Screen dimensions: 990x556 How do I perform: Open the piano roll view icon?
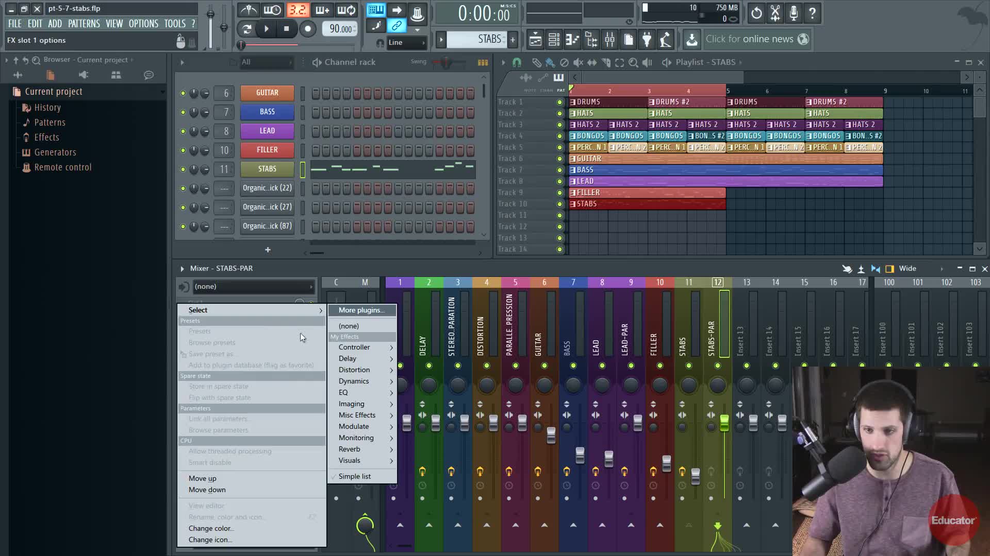tap(572, 39)
